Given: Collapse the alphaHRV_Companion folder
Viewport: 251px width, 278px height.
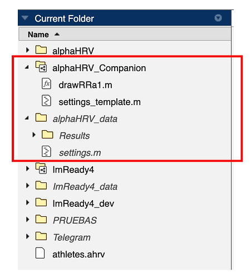Looking at the screenshot, I should (27, 67).
